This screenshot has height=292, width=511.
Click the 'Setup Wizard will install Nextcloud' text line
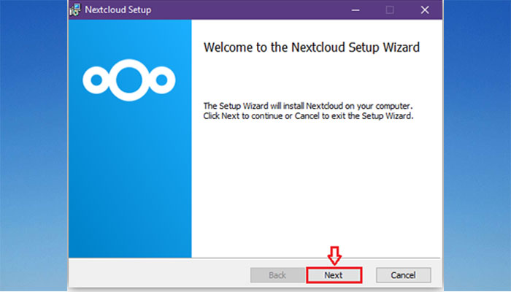point(308,106)
